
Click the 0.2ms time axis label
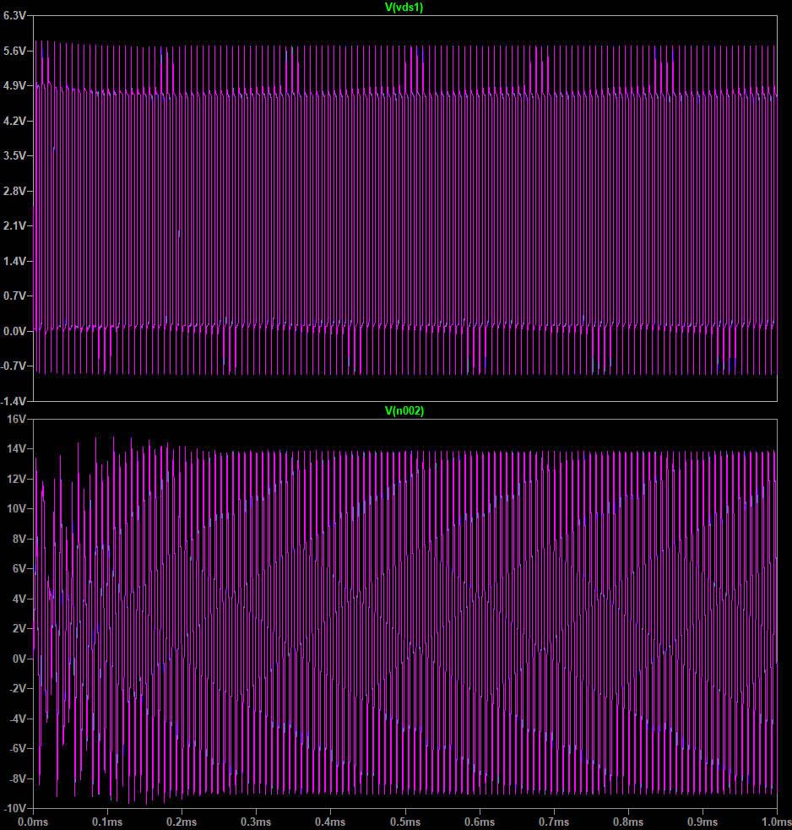(x=182, y=822)
